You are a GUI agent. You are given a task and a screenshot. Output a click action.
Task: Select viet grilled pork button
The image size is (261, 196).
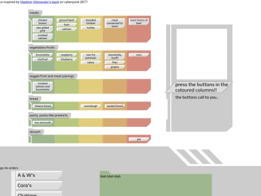pyautogui.click(x=43, y=29)
